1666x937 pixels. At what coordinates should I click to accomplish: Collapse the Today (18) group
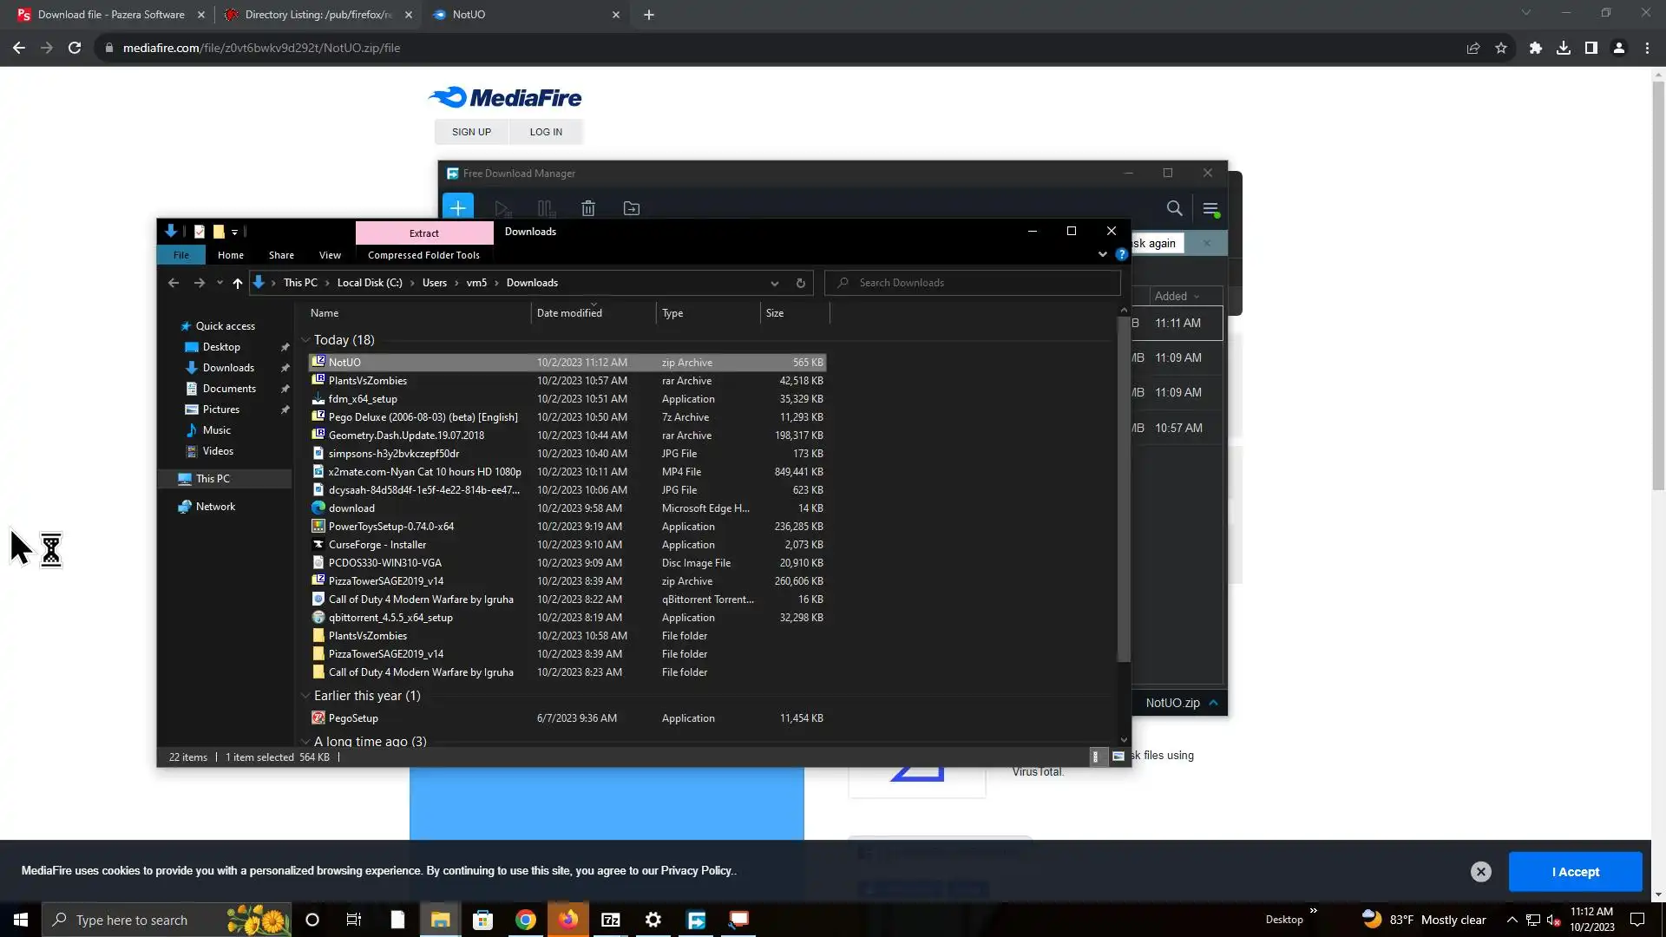pyautogui.click(x=305, y=340)
